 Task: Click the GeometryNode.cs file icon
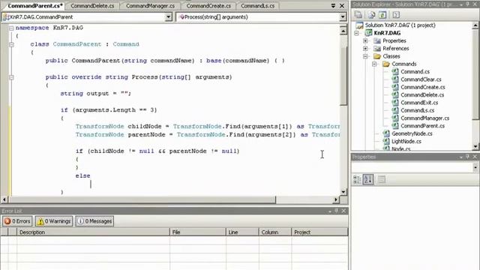pyautogui.click(x=386, y=133)
